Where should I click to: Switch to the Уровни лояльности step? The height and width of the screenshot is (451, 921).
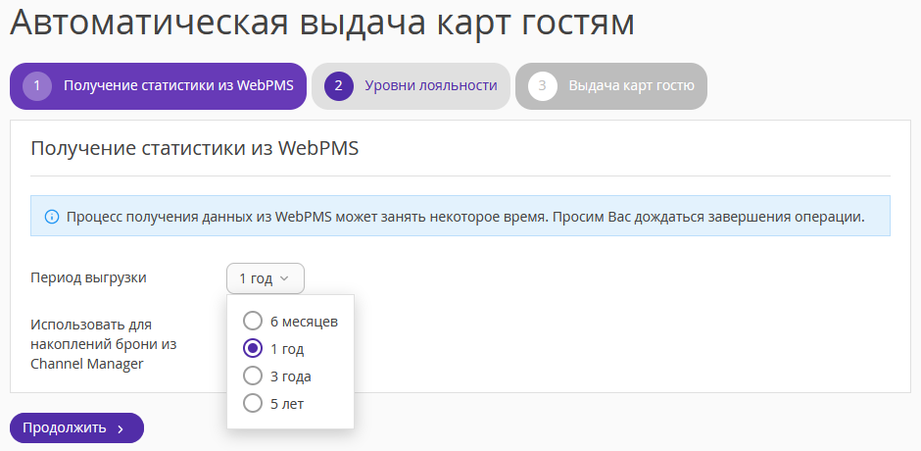coord(411,86)
